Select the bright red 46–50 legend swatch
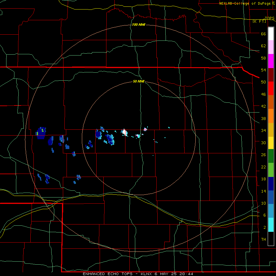 271,88
